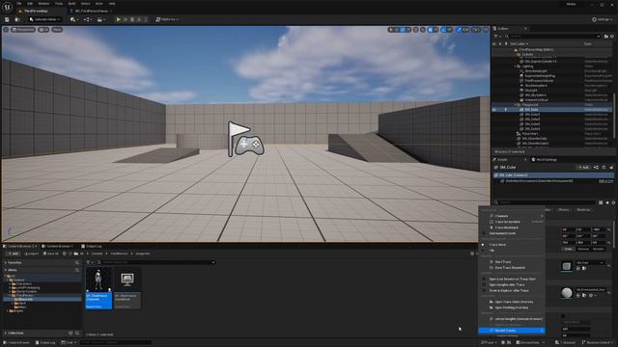This screenshot has height=347, width=618.
Task: Open the highlighted Recent Traces submenu
Action: click(x=512, y=331)
